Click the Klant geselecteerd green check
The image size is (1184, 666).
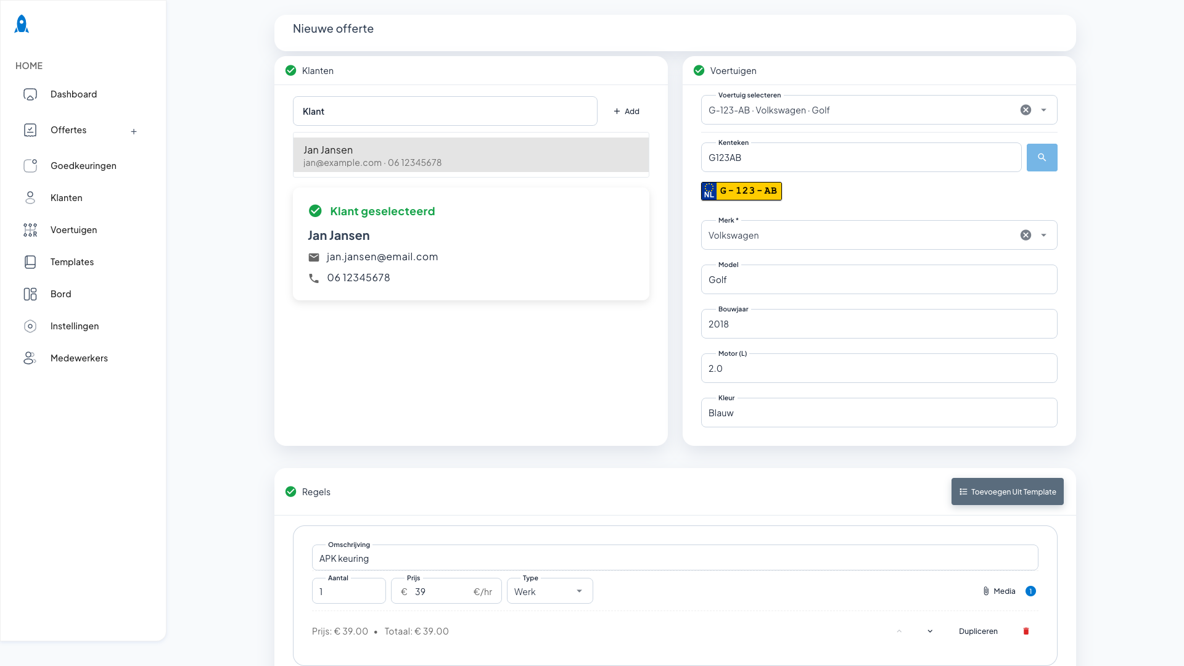[x=315, y=211]
